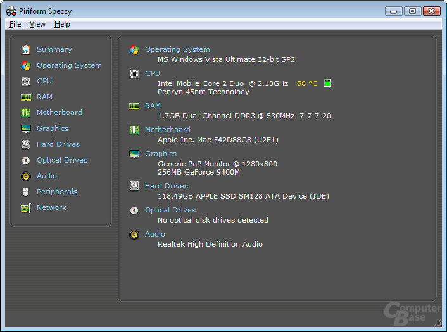Viewport: 447px width, 332px height.
Task: Click the Hard Drives icon in sidebar
Action: tap(26, 144)
